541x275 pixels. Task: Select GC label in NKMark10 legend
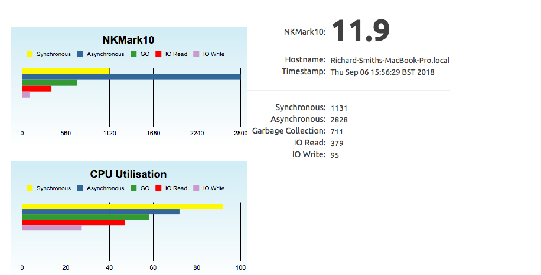coord(145,54)
